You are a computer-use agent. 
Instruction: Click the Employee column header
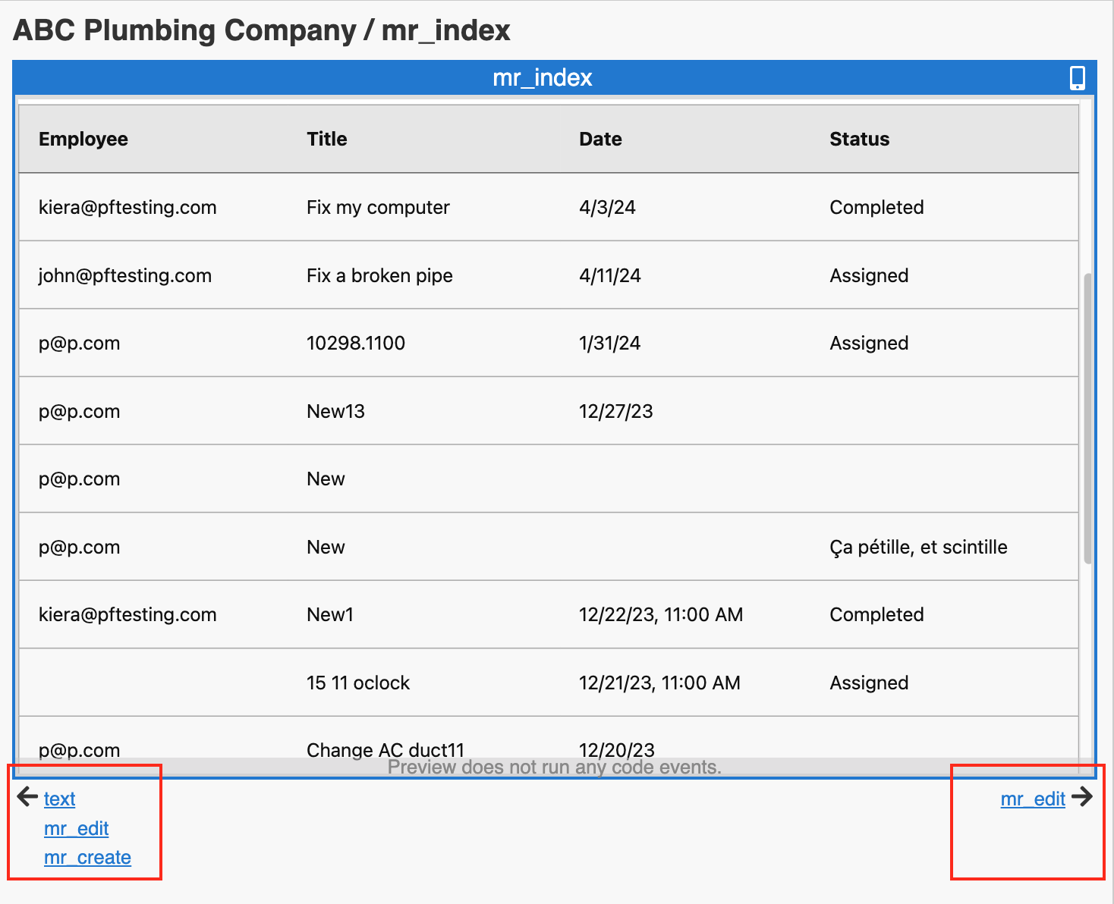tap(83, 140)
